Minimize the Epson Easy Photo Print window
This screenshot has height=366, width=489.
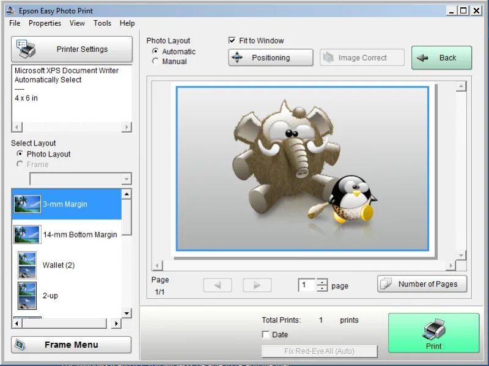pos(451,10)
